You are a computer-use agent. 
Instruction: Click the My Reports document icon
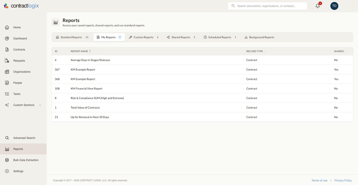[98, 37]
